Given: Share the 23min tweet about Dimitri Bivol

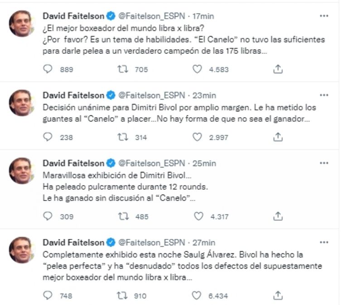Looking at the screenshot, I should click(x=279, y=137).
